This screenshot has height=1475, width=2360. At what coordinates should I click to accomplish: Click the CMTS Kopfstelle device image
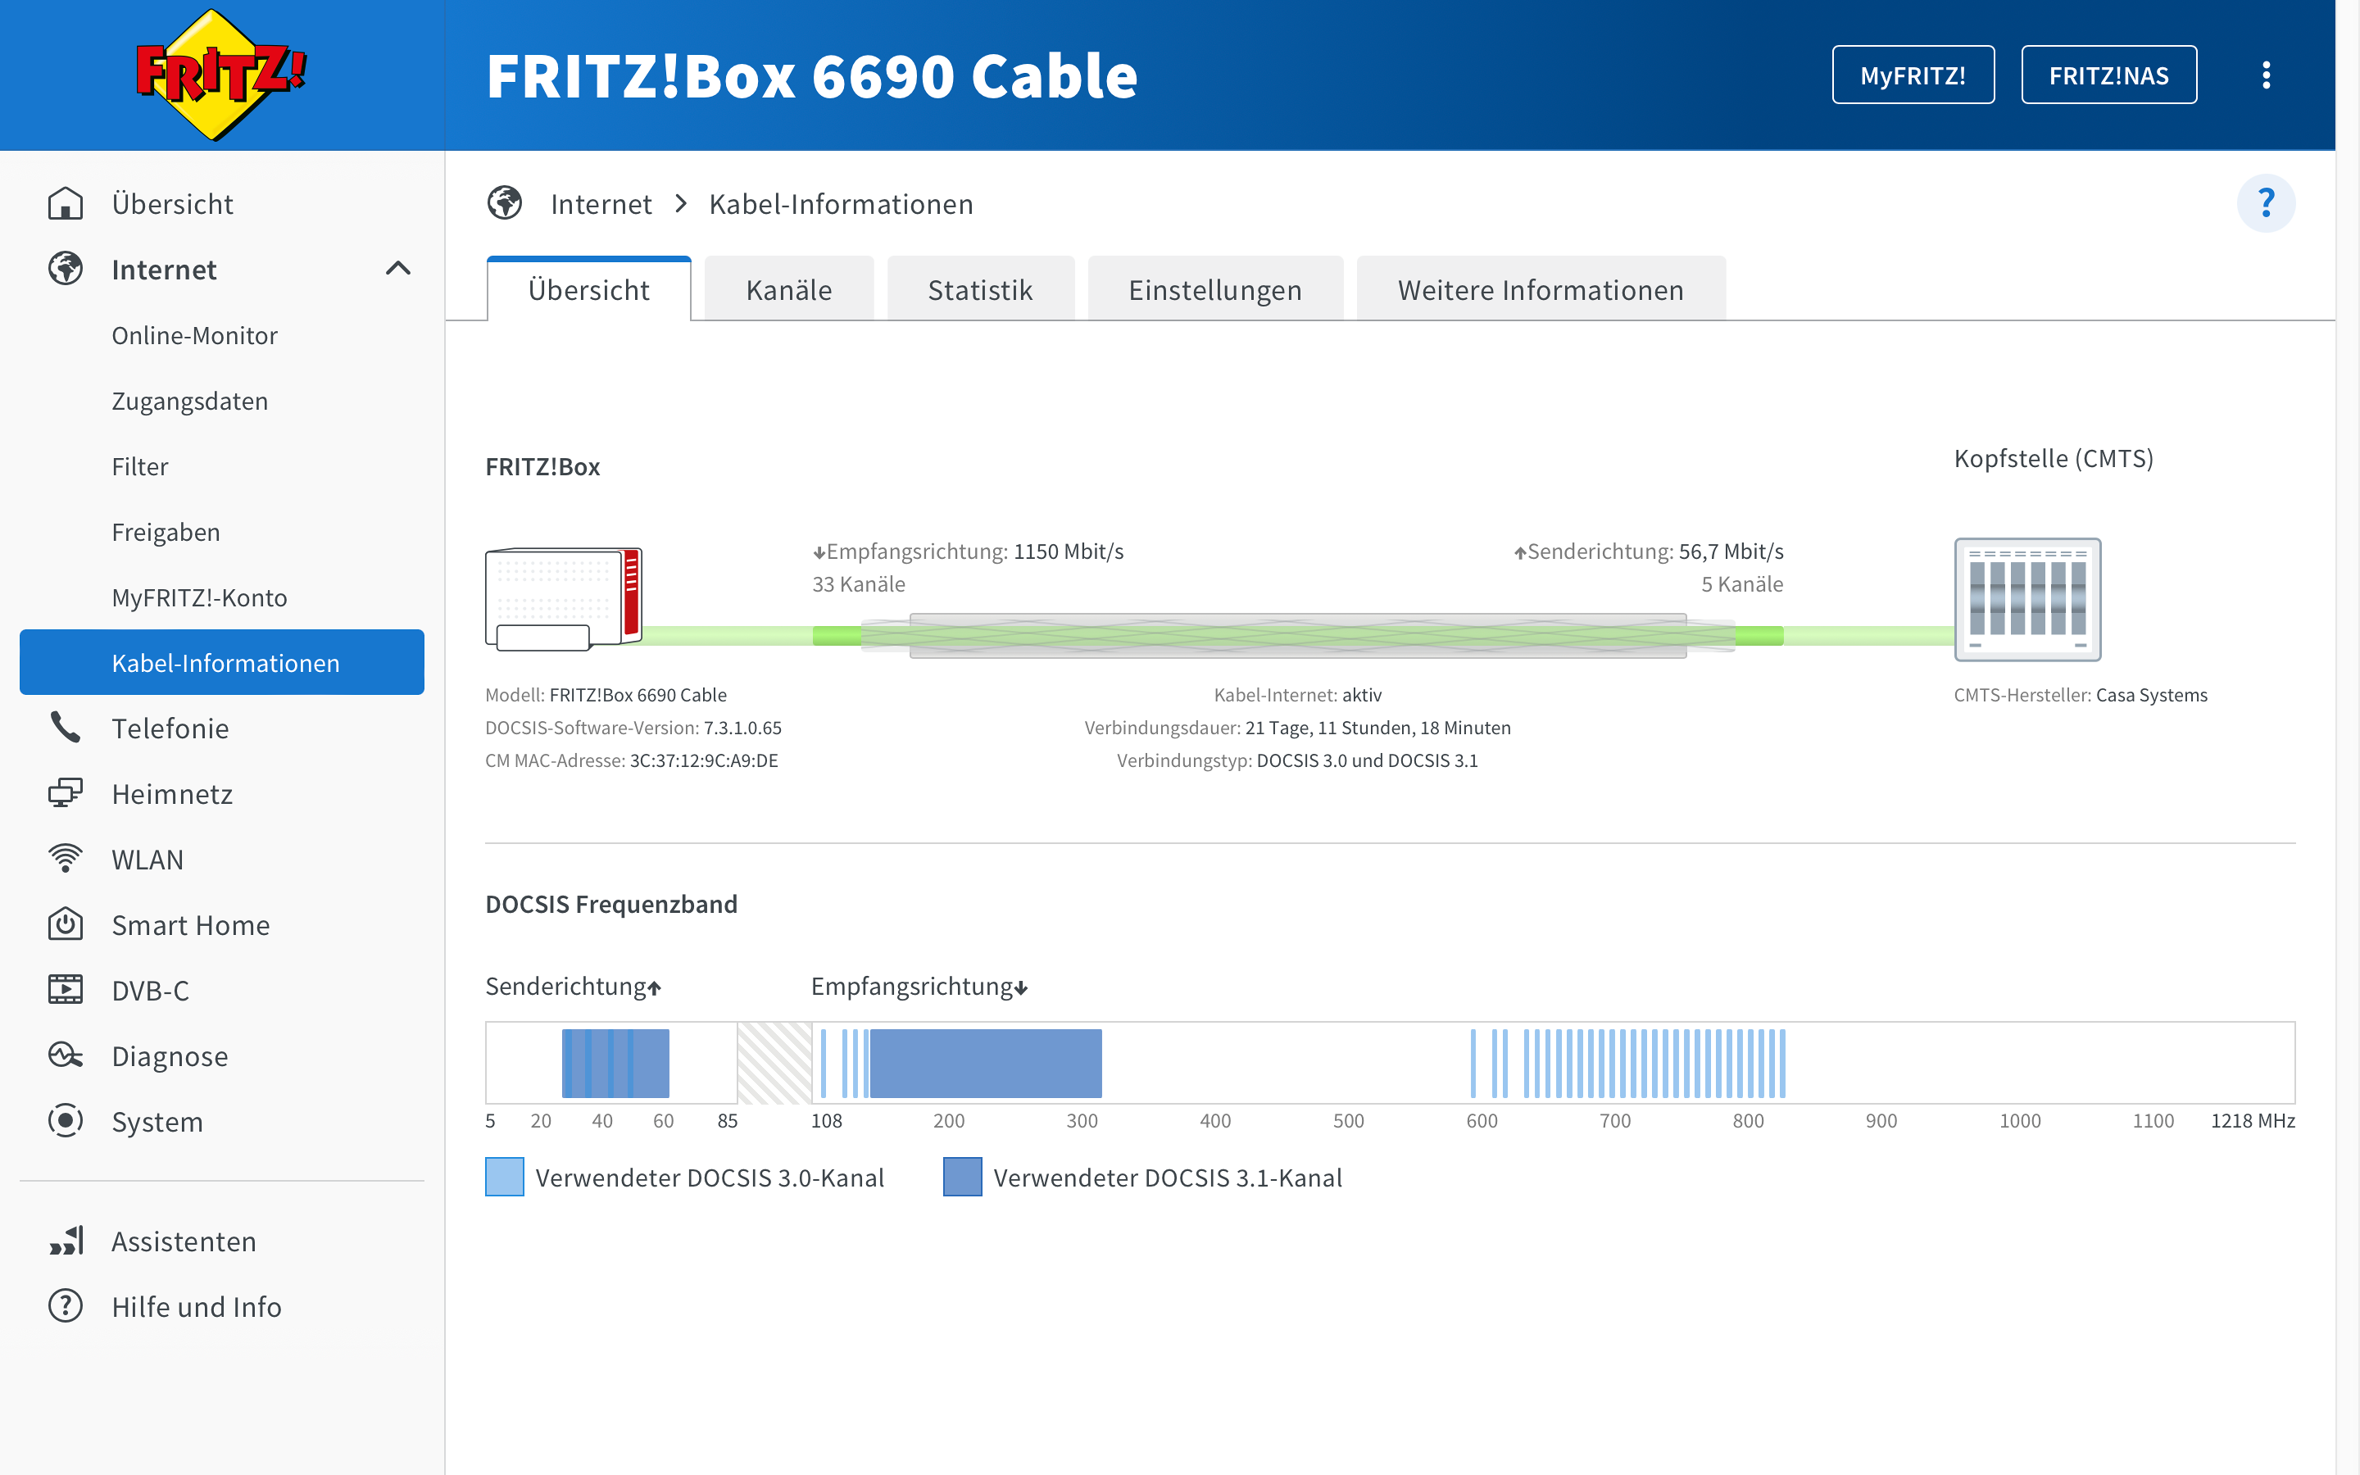(2026, 599)
